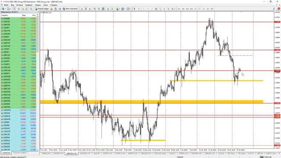Select the trendline tool
This screenshot has width=281, height=158.
tap(152, 9)
